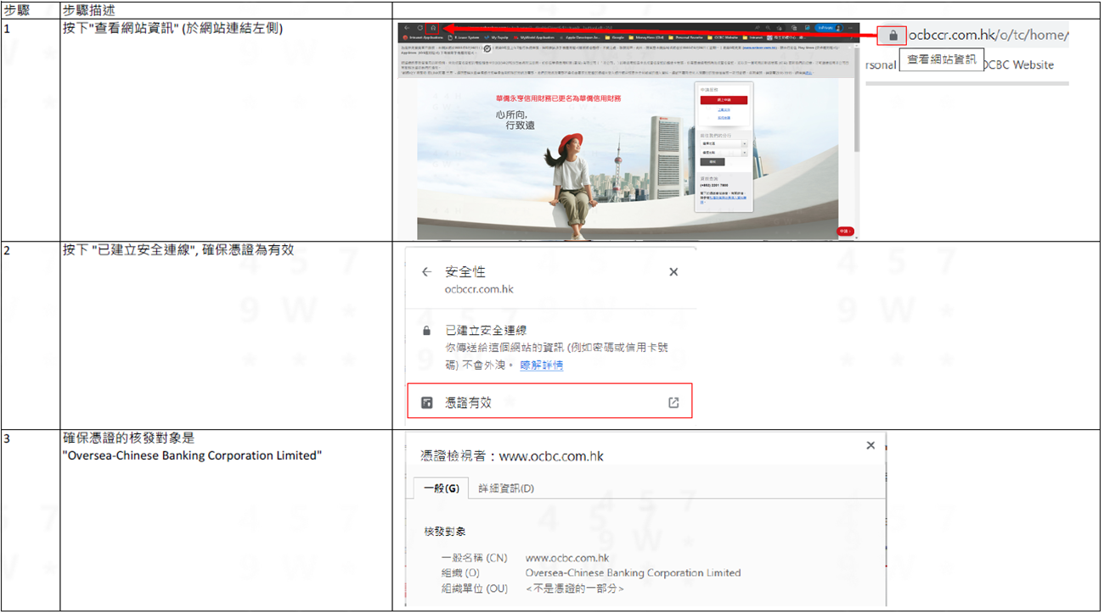Open certificate via external link icon beside 憑證有效

click(x=673, y=401)
